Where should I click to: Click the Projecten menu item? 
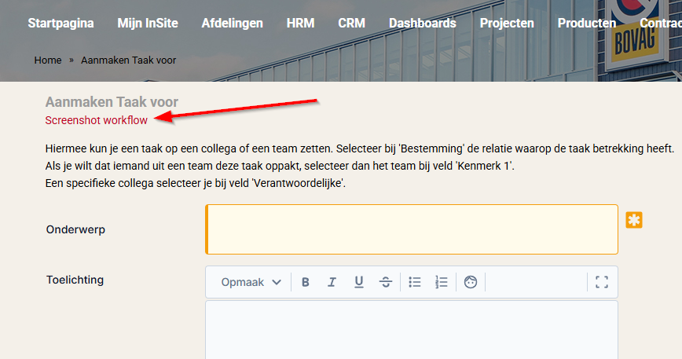click(x=507, y=23)
